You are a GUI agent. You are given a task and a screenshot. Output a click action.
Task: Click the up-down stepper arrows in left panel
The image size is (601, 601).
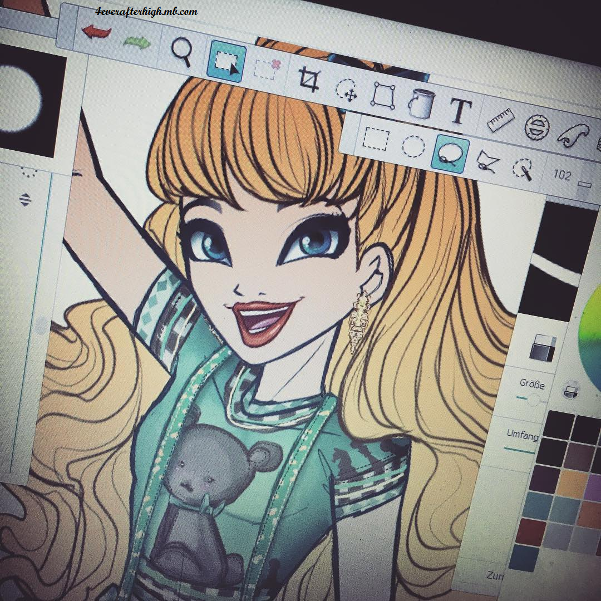tap(25, 200)
